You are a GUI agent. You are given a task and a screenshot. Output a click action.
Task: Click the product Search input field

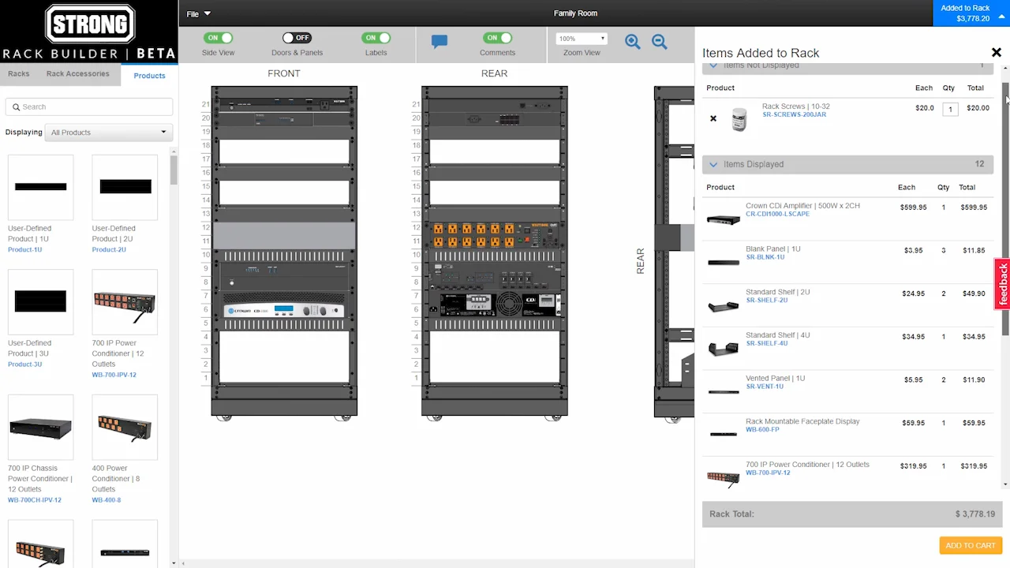click(88, 106)
